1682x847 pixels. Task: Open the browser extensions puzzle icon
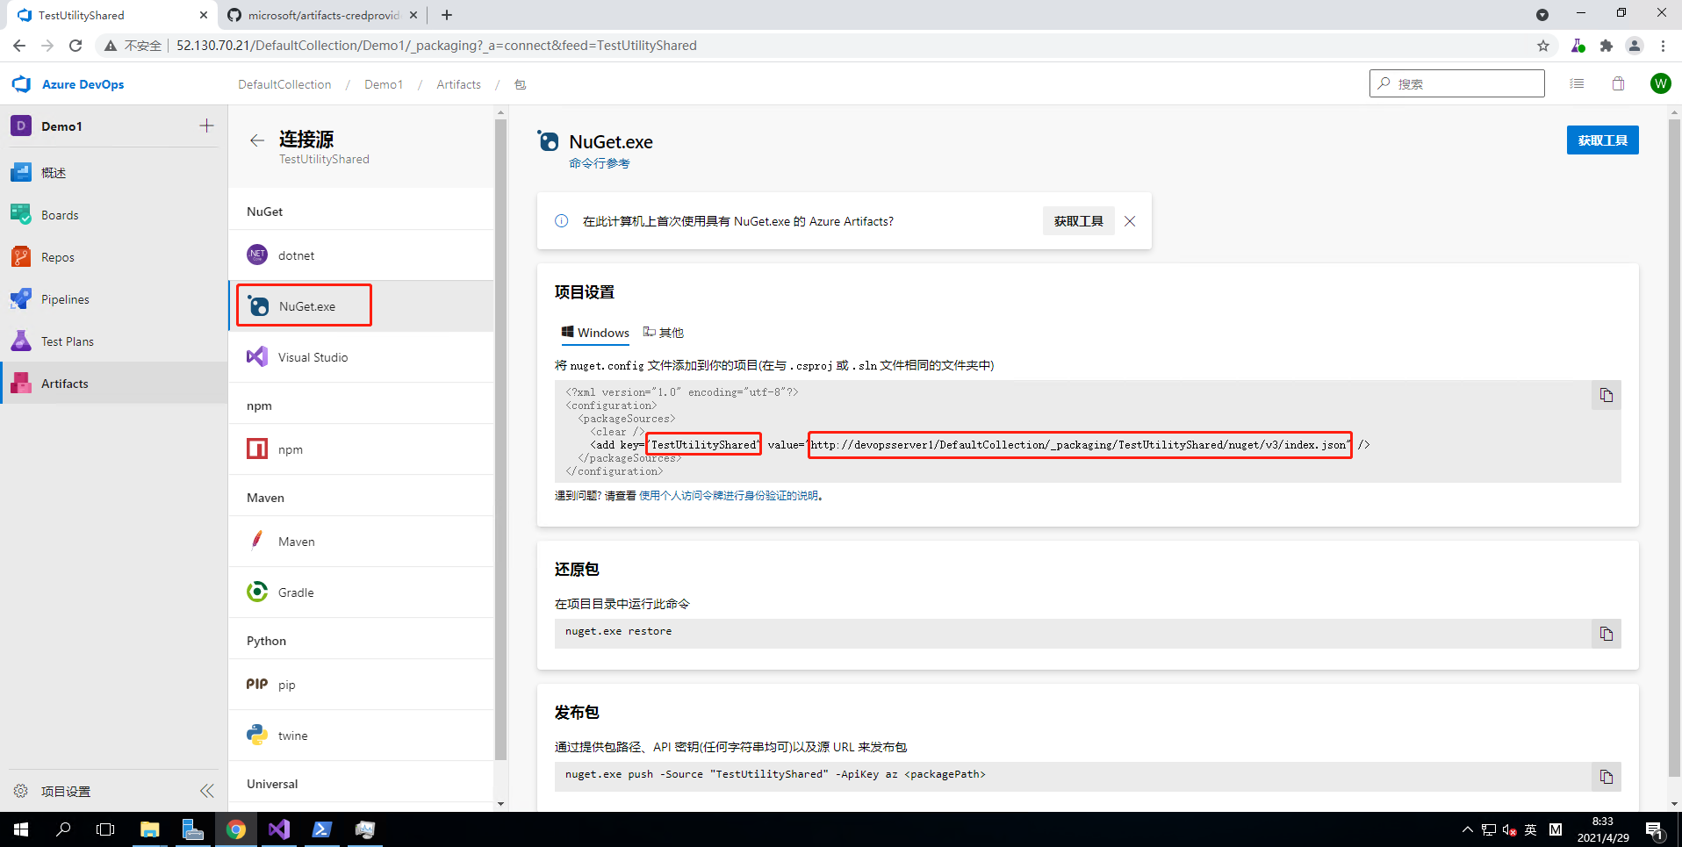pos(1606,46)
